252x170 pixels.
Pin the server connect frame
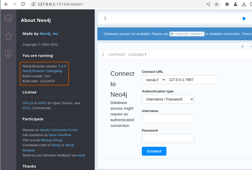(x=243, y=46)
